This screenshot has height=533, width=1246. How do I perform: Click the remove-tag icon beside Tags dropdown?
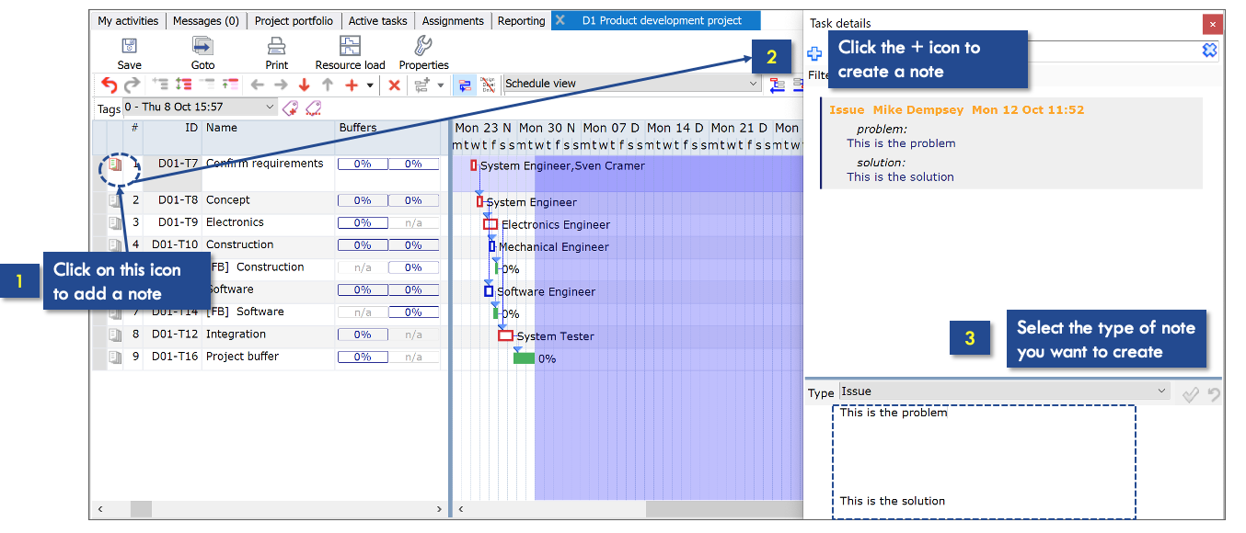point(313,108)
